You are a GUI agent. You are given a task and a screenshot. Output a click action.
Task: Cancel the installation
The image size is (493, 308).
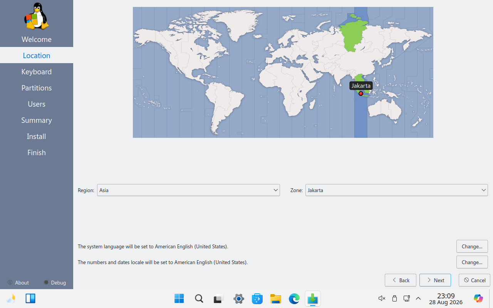coord(475,280)
